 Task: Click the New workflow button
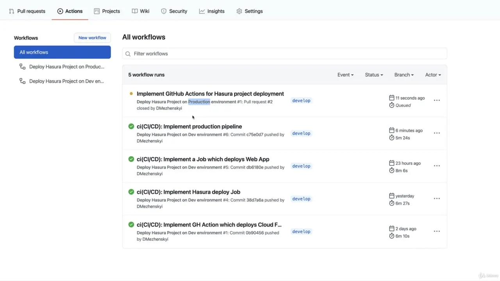click(x=92, y=38)
